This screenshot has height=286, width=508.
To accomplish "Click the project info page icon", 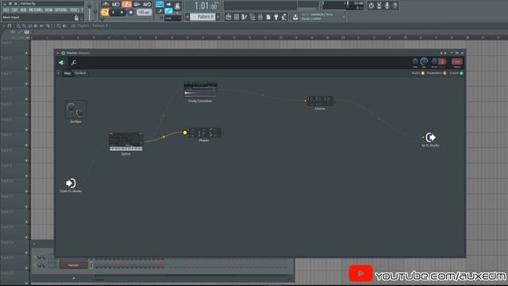I will pyautogui.click(x=268, y=17).
